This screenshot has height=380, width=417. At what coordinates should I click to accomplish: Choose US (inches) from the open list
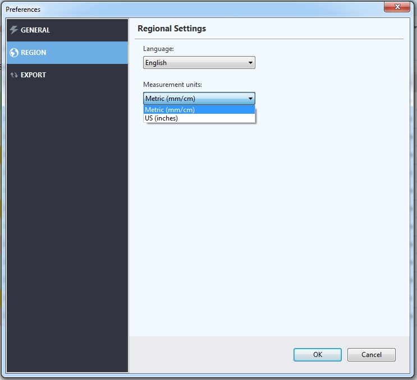[162, 118]
